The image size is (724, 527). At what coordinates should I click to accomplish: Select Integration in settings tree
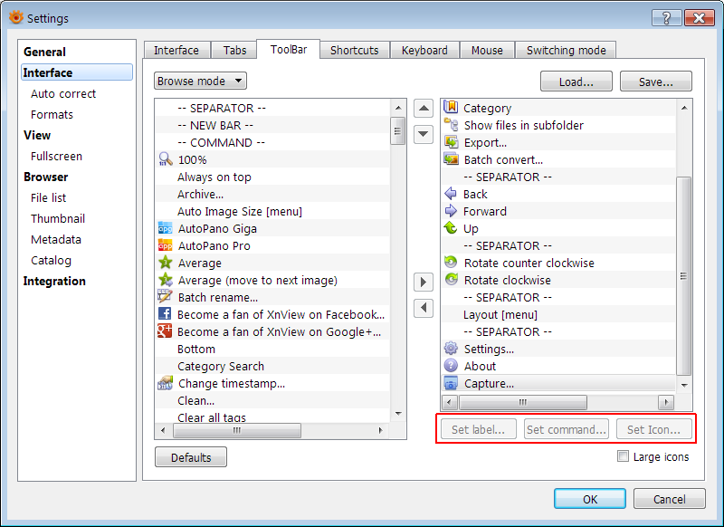54,281
